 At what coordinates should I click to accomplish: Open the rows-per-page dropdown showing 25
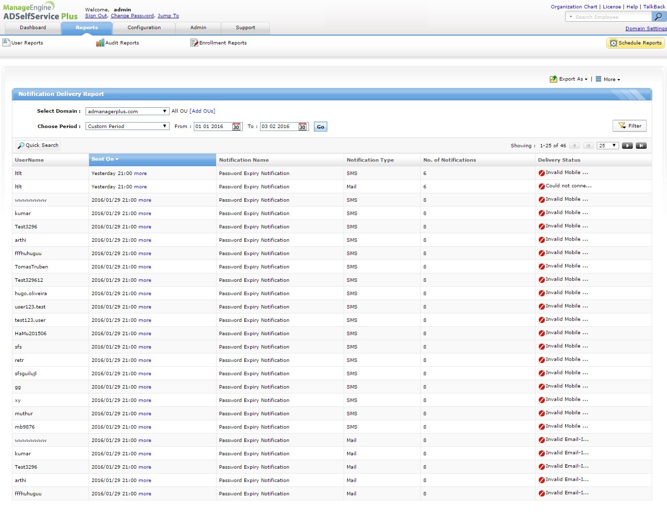point(608,146)
